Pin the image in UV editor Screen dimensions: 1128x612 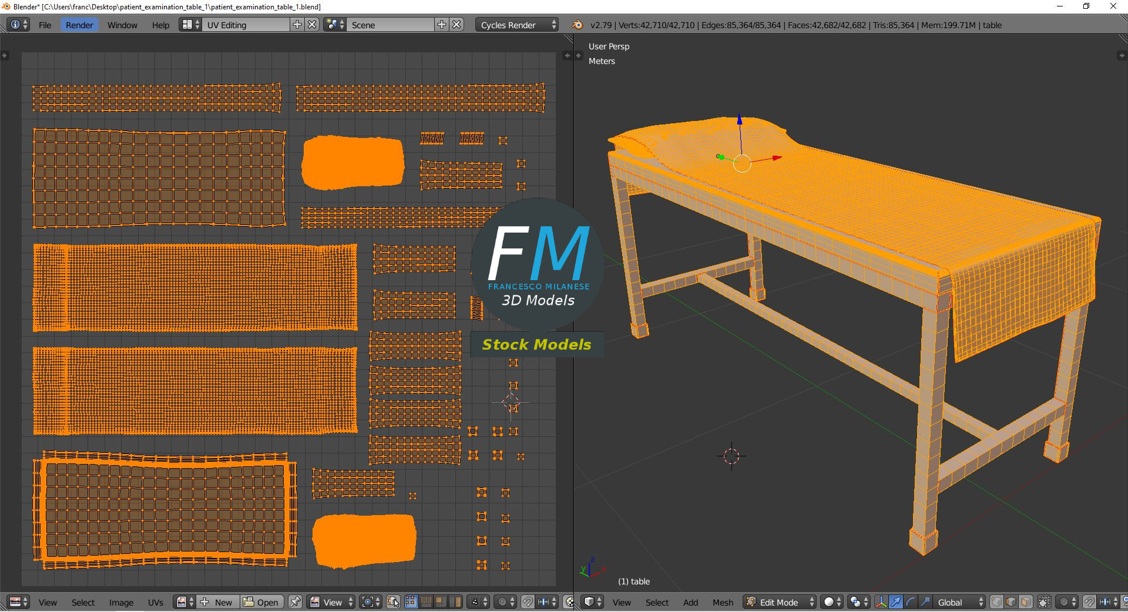pos(295,602)
